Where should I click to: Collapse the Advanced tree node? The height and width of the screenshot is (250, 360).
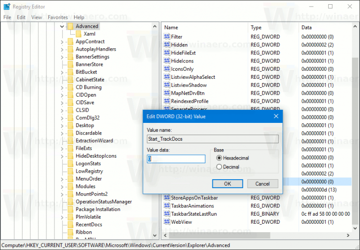(x=62, y=26)
